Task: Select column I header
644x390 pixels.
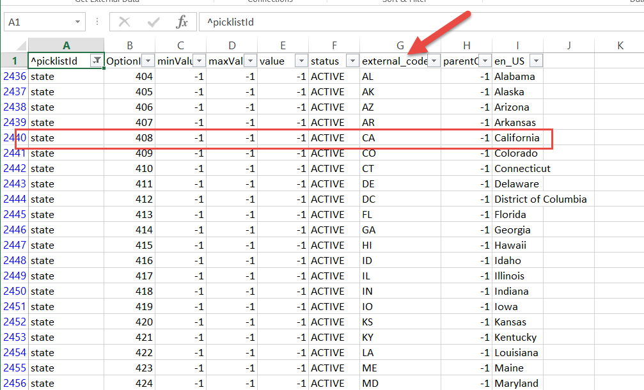Action: [x=517, y=45]
